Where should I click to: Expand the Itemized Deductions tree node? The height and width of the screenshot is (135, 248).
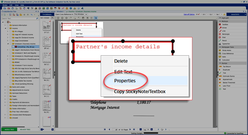pyautogui.click(x=5, y=93)
